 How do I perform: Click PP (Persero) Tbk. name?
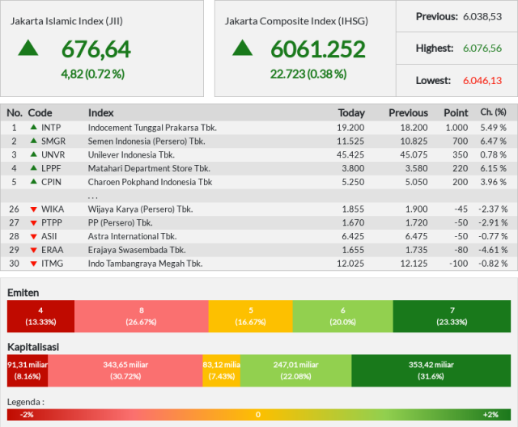[x=121, y=222]
